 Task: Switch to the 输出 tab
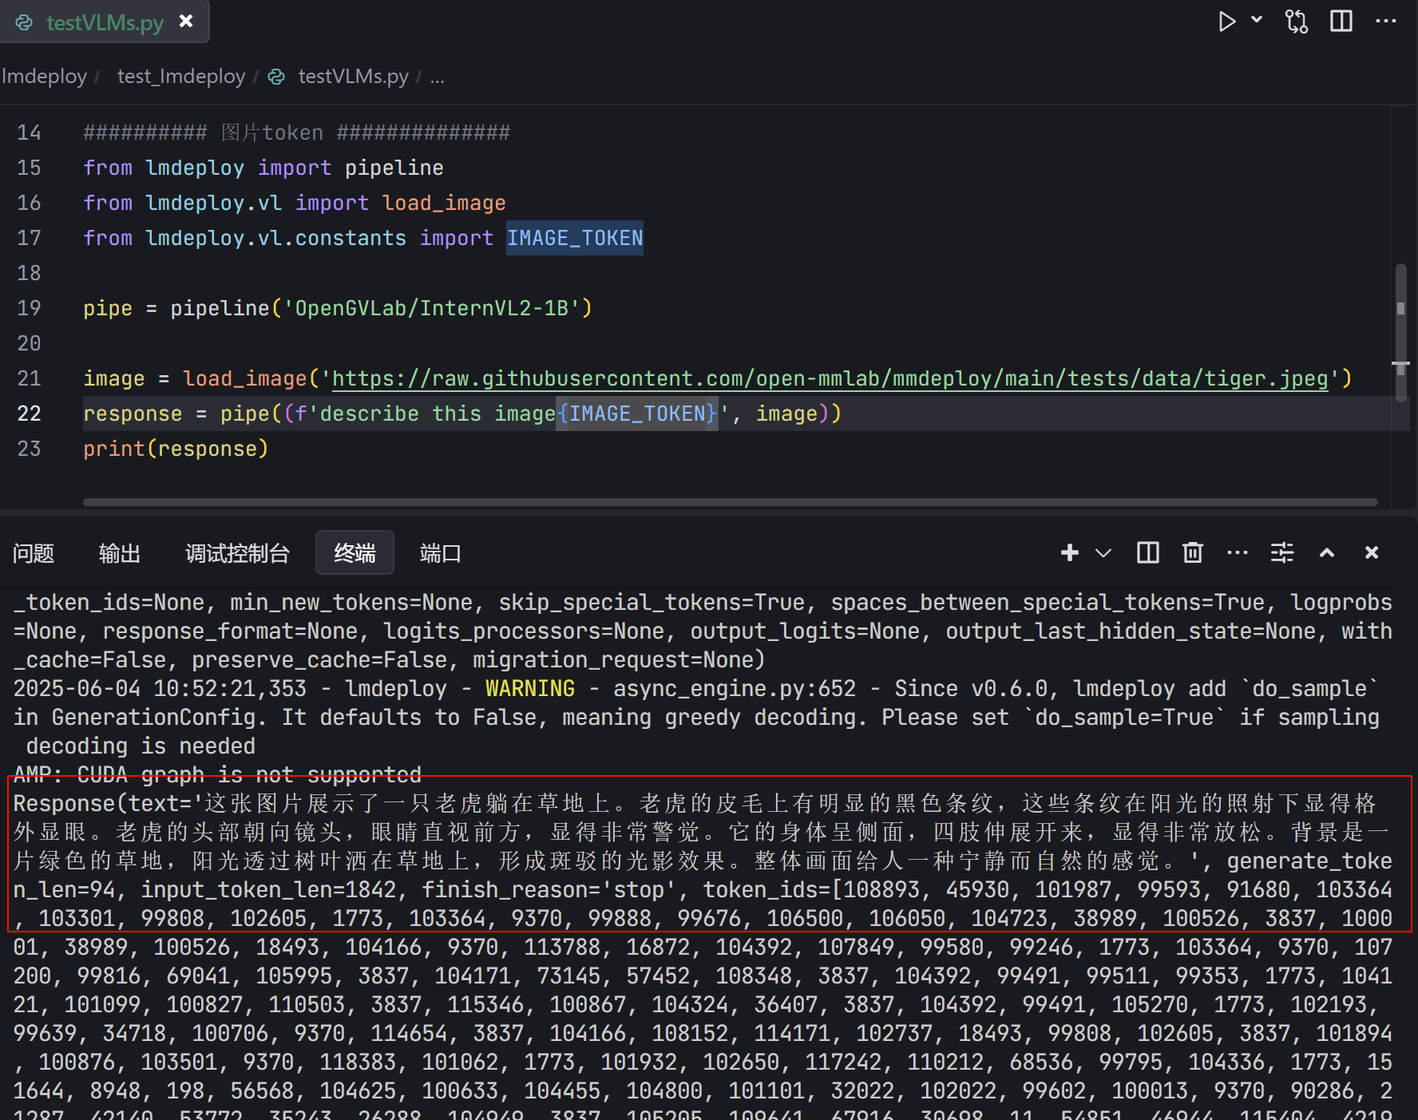coord(119,552)
